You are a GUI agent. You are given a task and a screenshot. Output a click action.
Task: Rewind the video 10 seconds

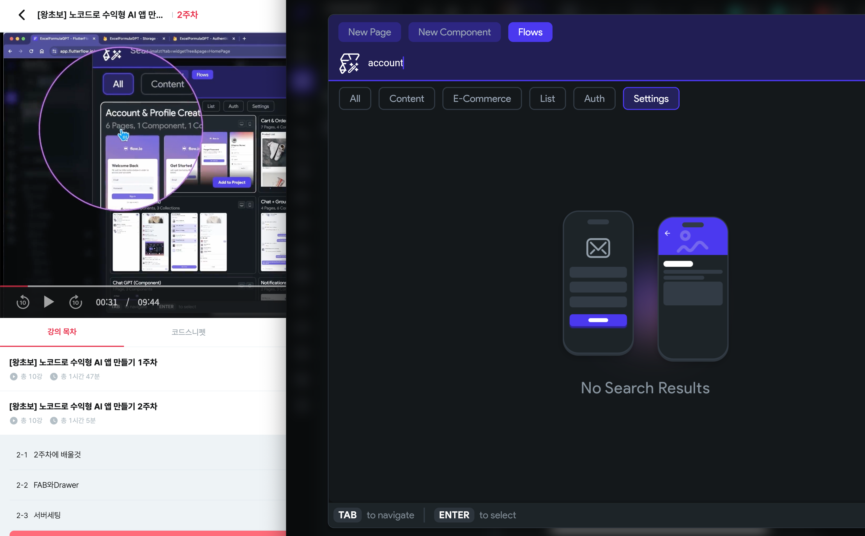coord(23,302)
